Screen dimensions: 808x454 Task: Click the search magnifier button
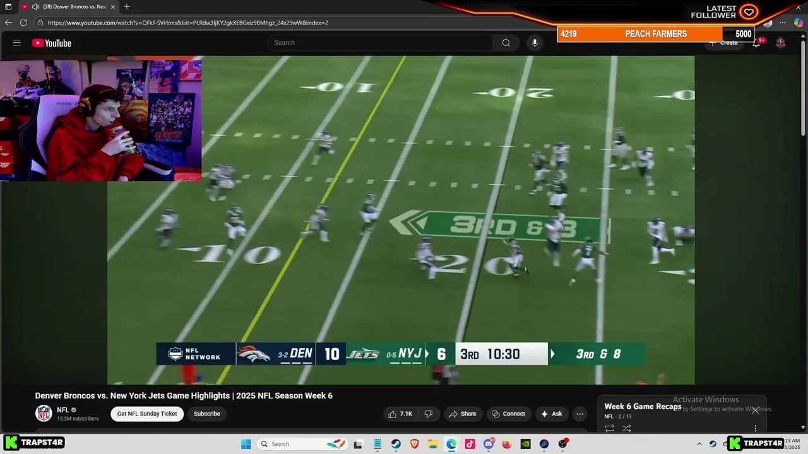click(506, 43)
